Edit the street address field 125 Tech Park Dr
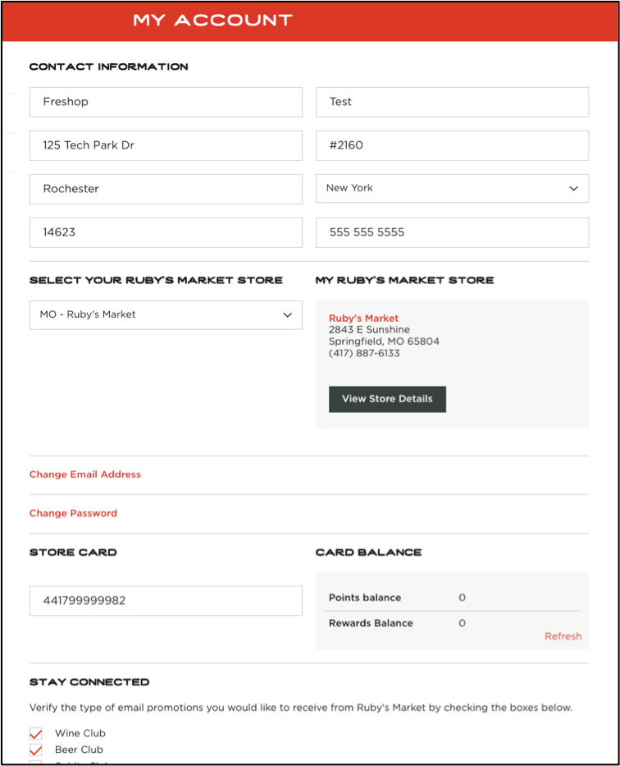 coord(166,145)
